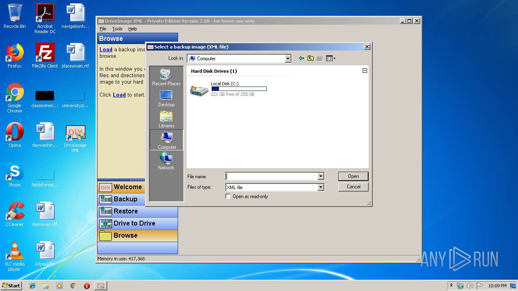Open the View menu icon in dialog
The height and width of the screenshot is (291, 518).
[331, 59]
